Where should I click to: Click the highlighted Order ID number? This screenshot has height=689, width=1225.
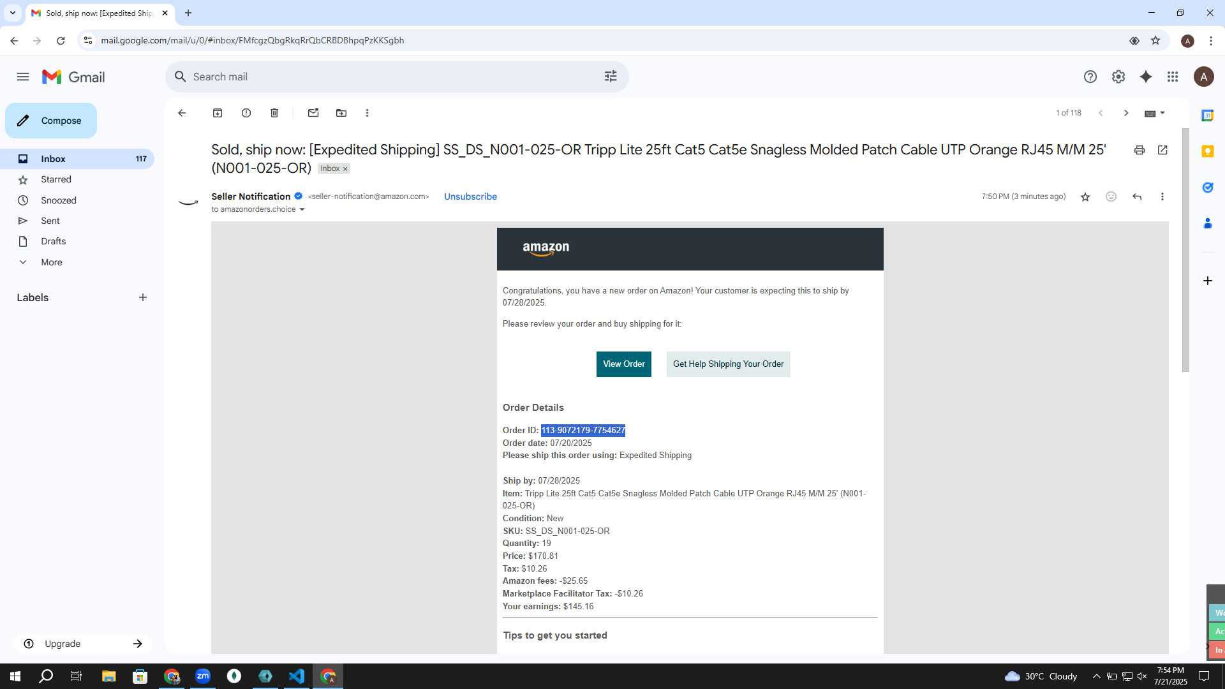(583, 431)
